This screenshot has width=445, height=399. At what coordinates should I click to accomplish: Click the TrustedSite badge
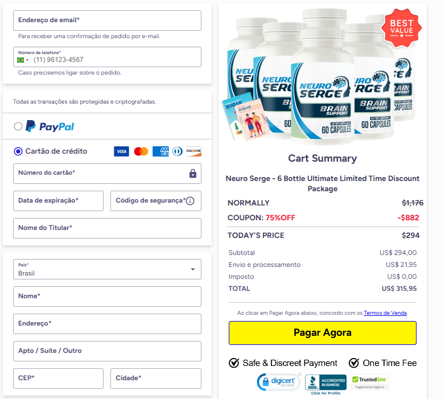(x=369, y=382)
